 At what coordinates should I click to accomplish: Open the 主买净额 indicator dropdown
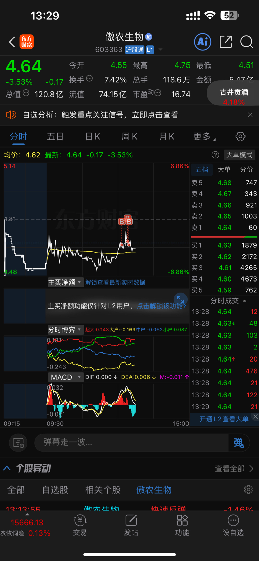point(65,282)
